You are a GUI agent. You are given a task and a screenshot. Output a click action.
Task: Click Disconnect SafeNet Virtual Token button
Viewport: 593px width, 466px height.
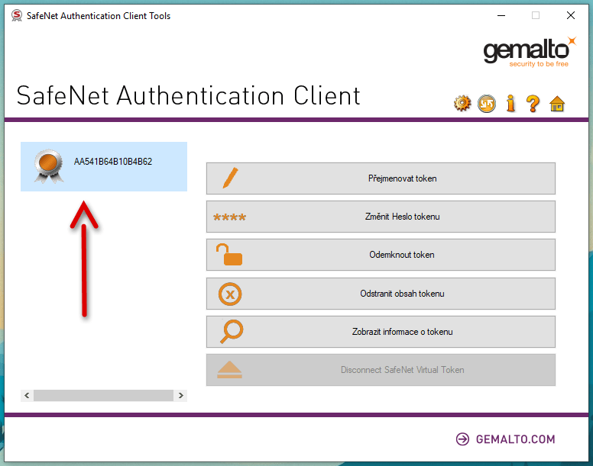point(381,370)
